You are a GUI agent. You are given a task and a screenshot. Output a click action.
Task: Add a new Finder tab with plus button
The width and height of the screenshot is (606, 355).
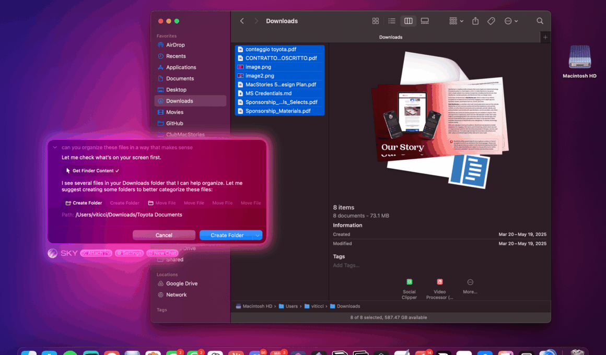tap(545, 37)
